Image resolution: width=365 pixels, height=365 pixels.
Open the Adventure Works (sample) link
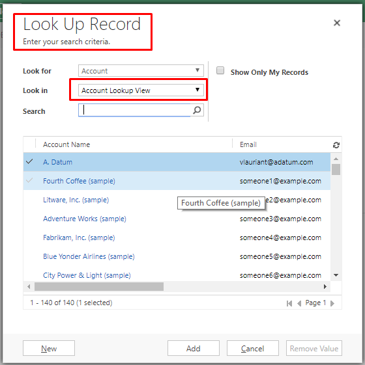pos(85,219)
